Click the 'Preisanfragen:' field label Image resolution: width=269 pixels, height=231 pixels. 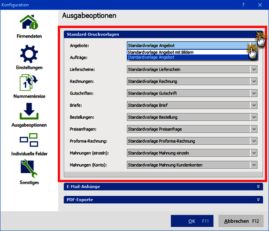(x=83, y=129)
